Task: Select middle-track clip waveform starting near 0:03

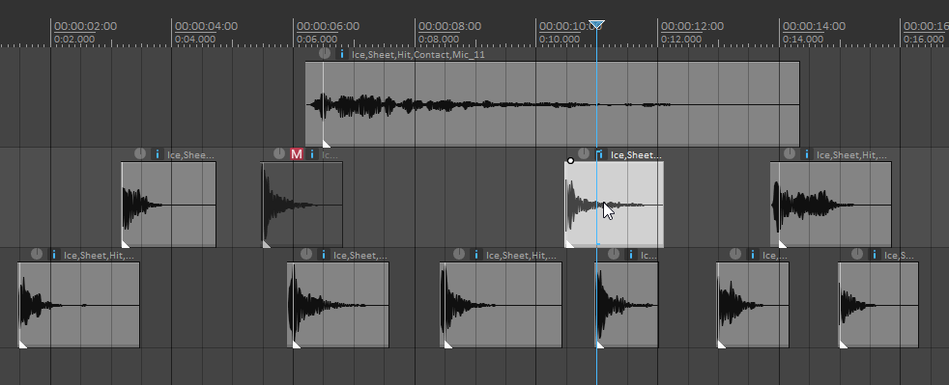Action: pos(169,205)
